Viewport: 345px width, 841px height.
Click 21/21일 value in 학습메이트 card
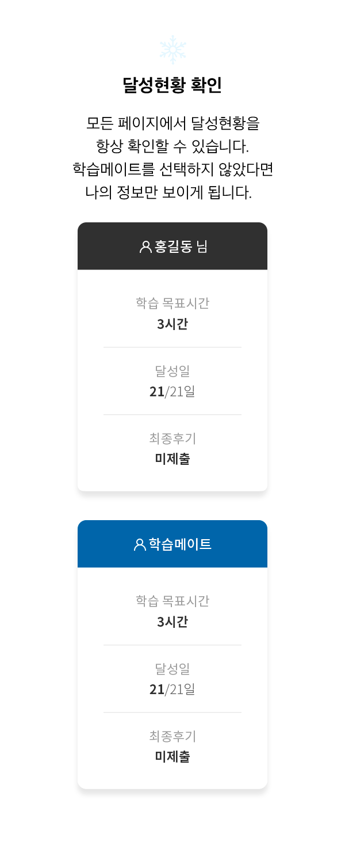coord(172,689)
